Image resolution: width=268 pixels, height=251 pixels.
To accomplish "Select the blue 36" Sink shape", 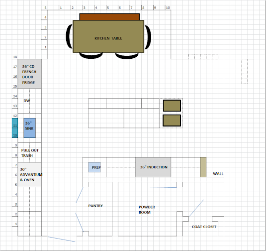I will pos(29,128).
